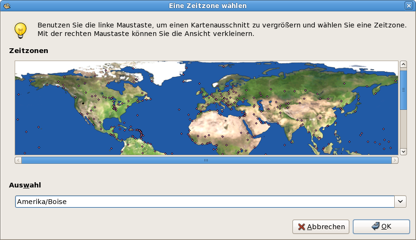
Task: Click the window menu icon in title bar
Action: pos(7,6)
